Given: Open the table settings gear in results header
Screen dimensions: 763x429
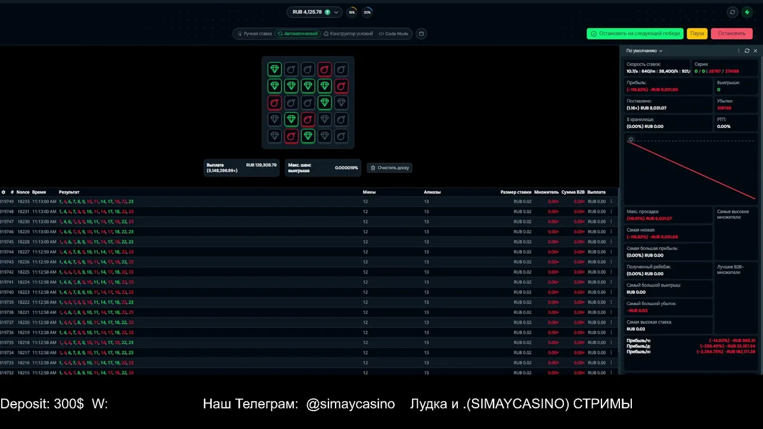Looking at the screenshot, I should click(x=4, y=192).
